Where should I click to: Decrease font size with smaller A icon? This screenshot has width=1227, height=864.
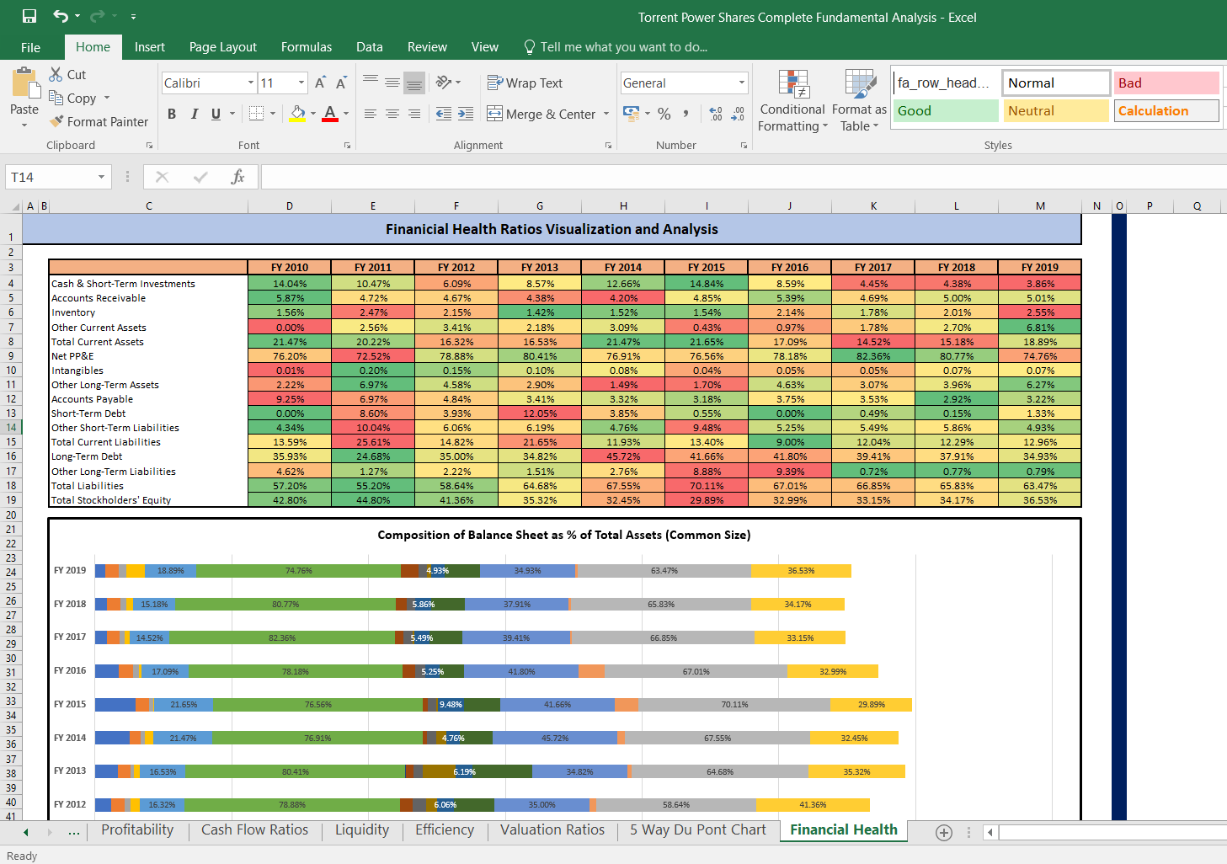[341, 83]
